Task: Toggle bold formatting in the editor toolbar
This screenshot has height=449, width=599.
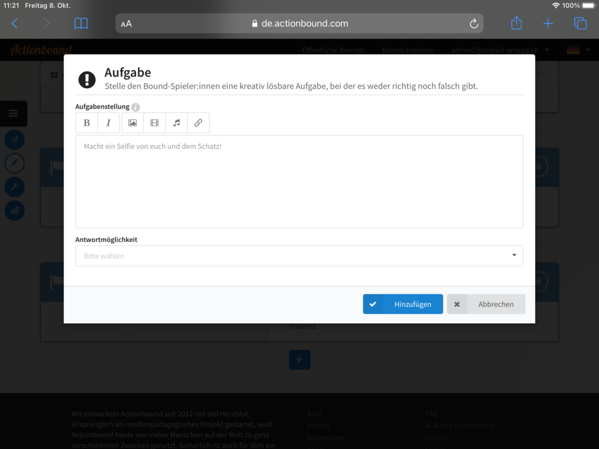Action: 87,123
